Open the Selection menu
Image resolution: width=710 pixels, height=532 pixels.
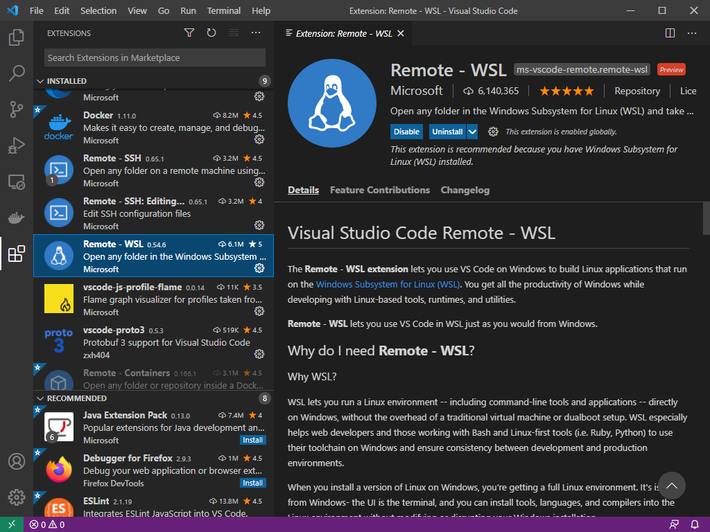pos(98,10)
